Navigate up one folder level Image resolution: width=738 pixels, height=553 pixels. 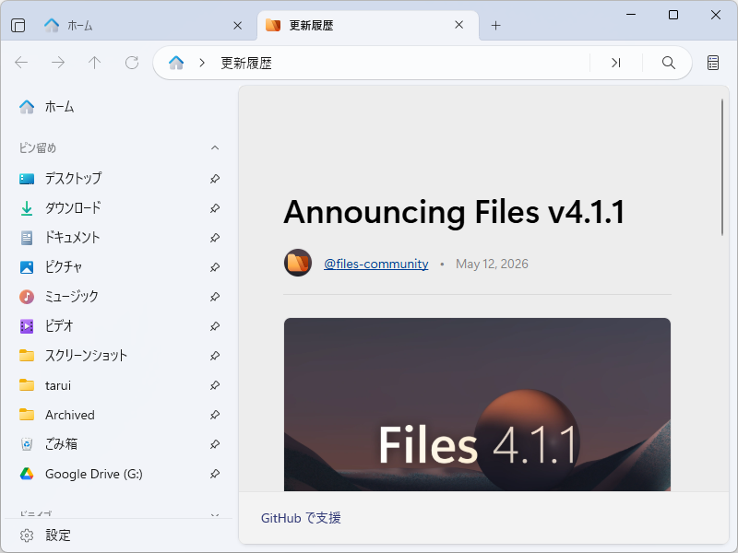pos(95,63)
